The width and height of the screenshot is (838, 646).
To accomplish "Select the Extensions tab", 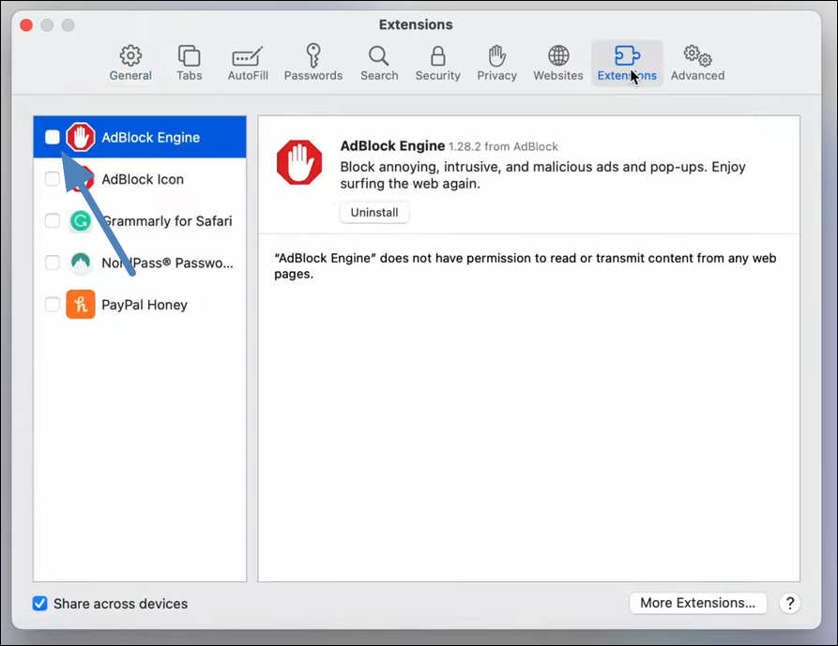I will click(626, 62).
